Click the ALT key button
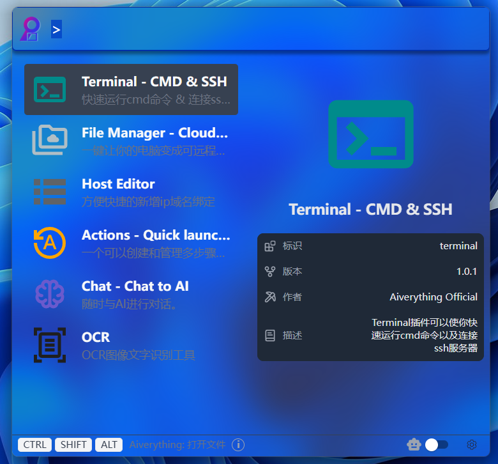 click(x=109, y=445)
